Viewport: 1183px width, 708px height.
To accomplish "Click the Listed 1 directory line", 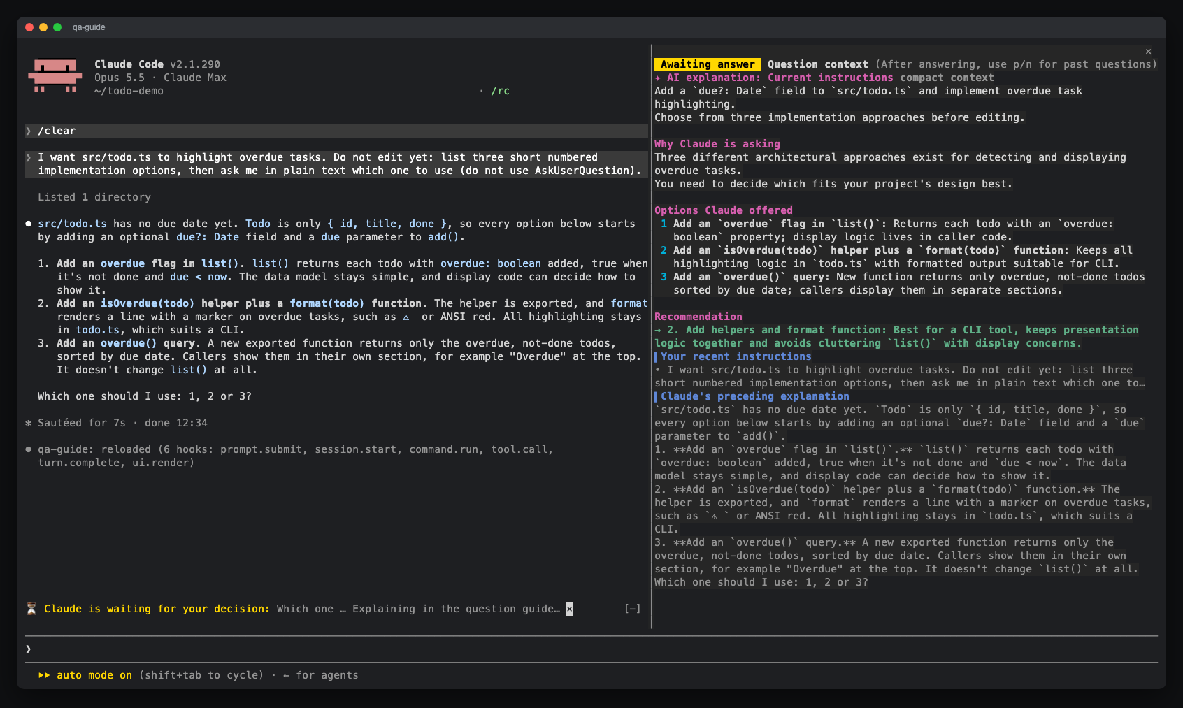I will 94,197.
